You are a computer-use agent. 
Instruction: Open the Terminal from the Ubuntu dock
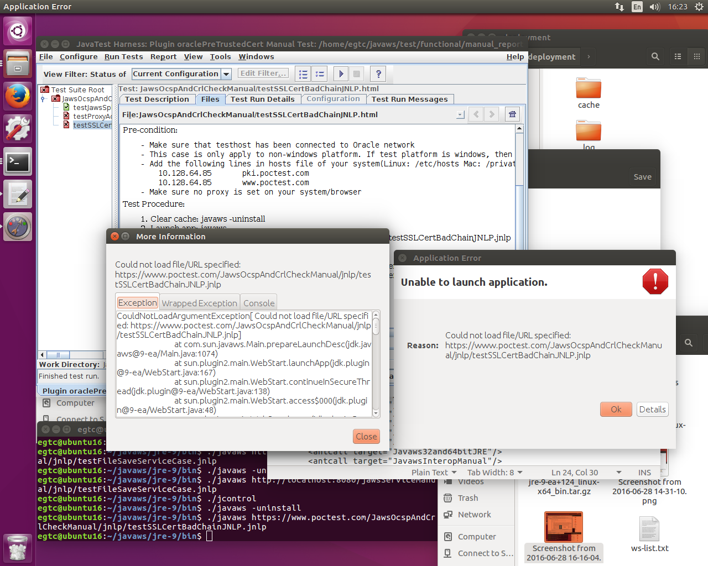click(x=18, y=162)
